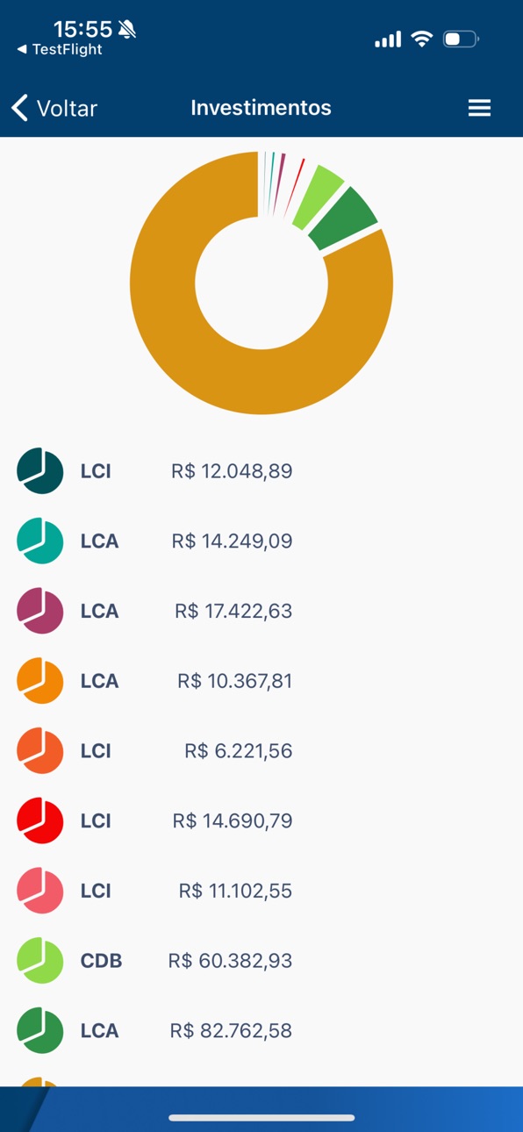
Task: Tap the dark green LCA pie icon
Action: point(40,1030)
